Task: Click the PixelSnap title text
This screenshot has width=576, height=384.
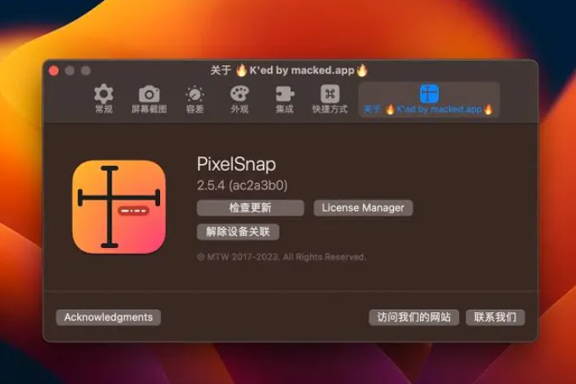Action: click(236, 164)
